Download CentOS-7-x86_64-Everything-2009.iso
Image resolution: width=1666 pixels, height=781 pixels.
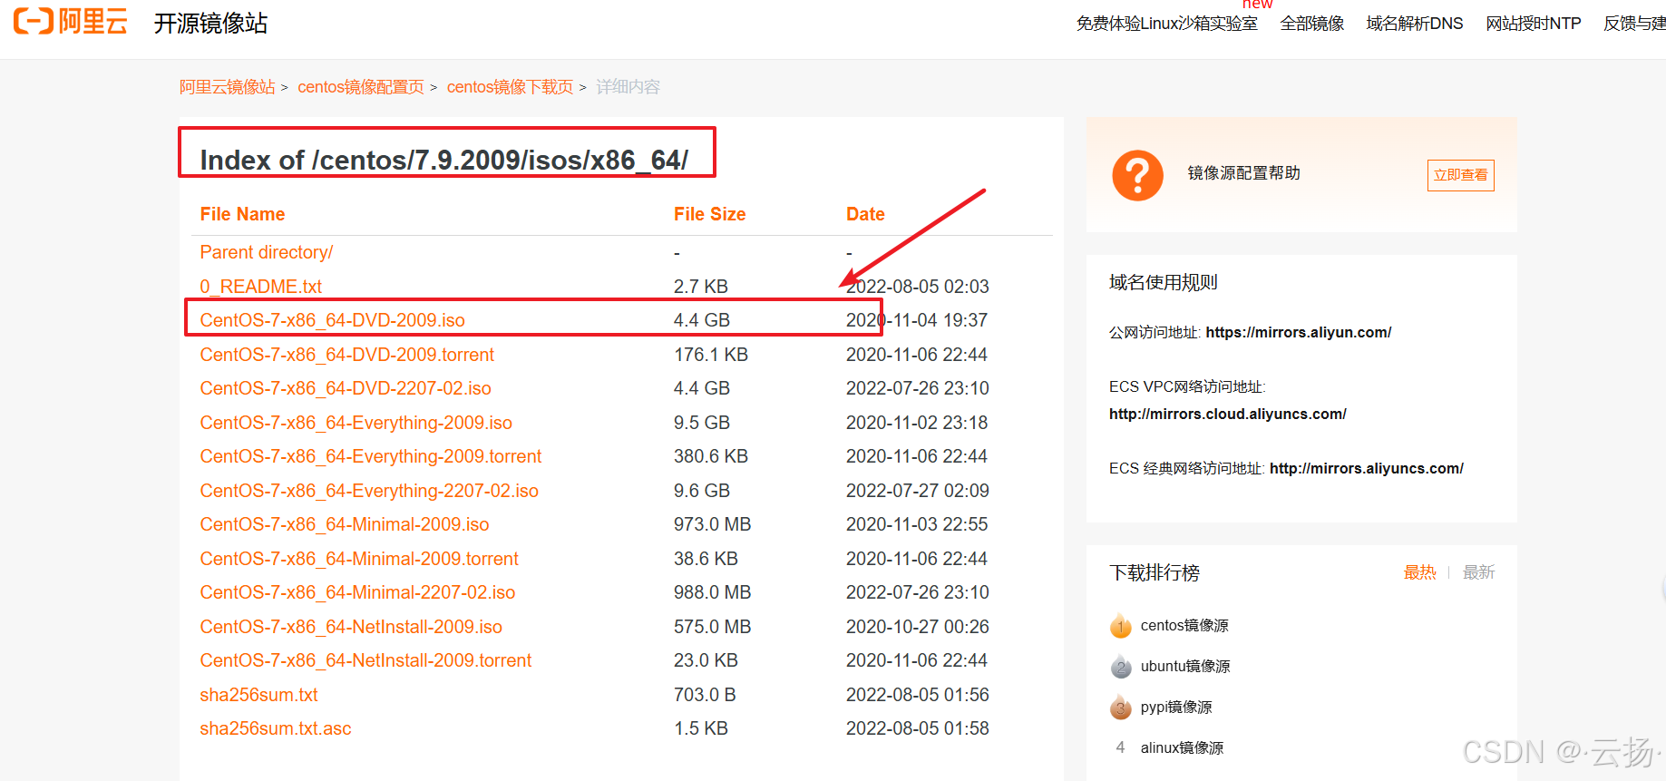pyautogui.click(x=356, y=423)
